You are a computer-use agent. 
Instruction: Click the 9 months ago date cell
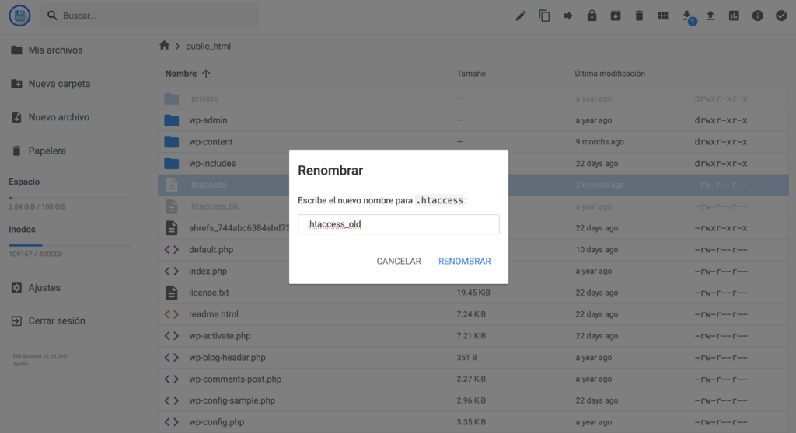599,142
